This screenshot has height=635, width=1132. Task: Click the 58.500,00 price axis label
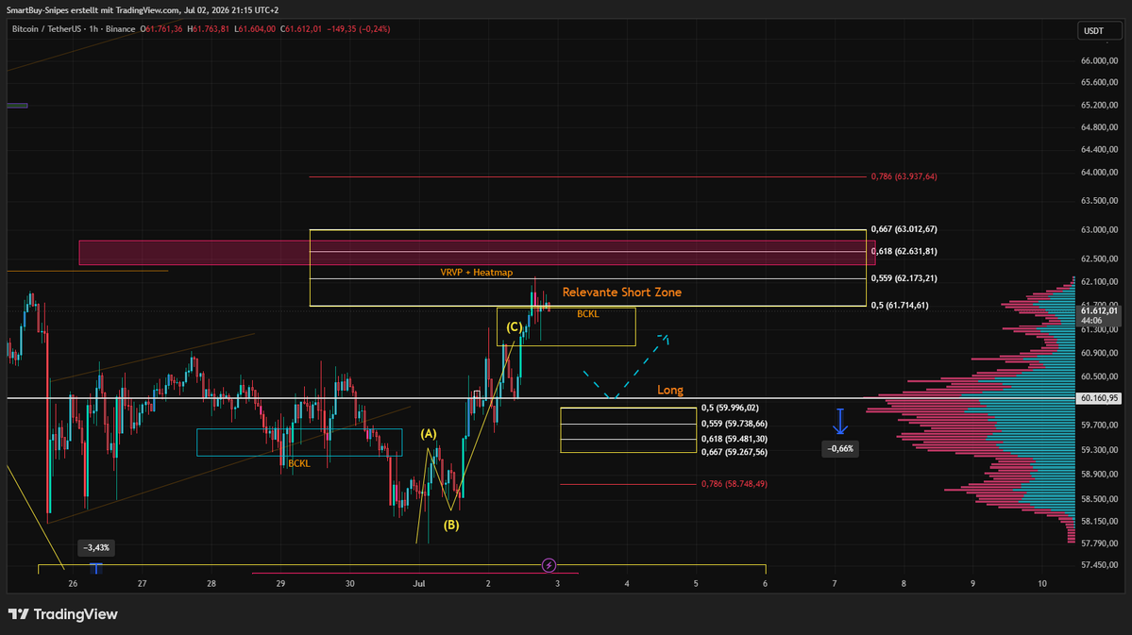click(1100, 498)
